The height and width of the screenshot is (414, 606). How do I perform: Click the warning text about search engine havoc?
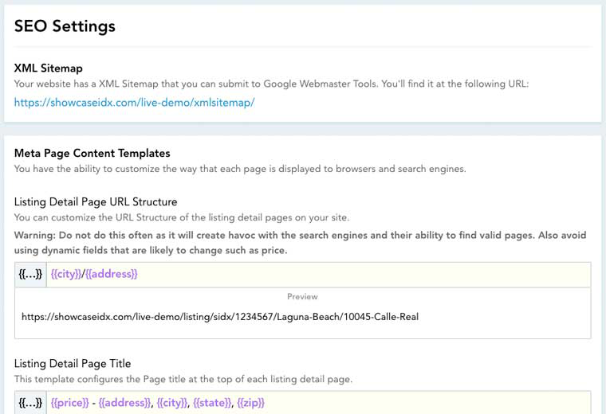tap(301, 243)
